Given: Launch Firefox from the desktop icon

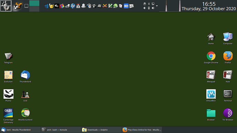Looking at the screenshot, I should click(228, 56).
